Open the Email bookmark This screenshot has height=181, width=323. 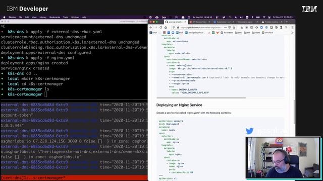tap(153, 33)
